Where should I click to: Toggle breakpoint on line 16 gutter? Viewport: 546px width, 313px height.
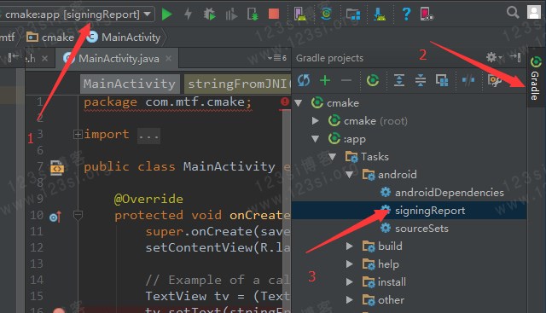tap(59, 310)
